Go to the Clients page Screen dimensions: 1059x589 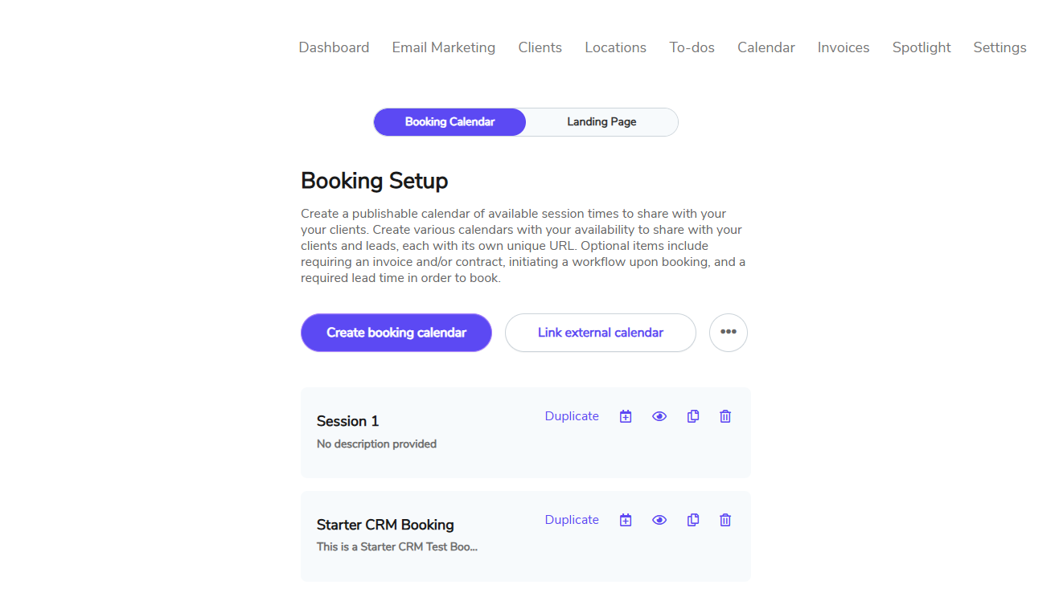tap(540, 47)
